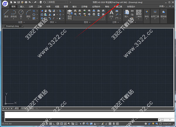Screen dimensions: 176x127
Task: Expand the Layer (图层) panel arrow
Action: pos(90,22)
